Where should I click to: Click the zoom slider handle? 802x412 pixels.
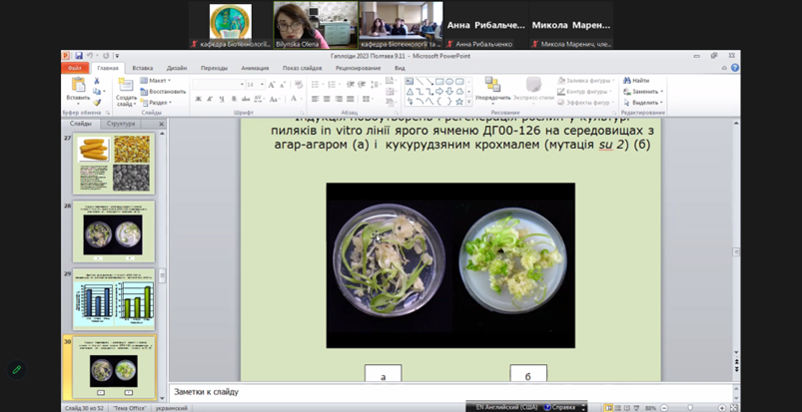click(x=690, y=407)
